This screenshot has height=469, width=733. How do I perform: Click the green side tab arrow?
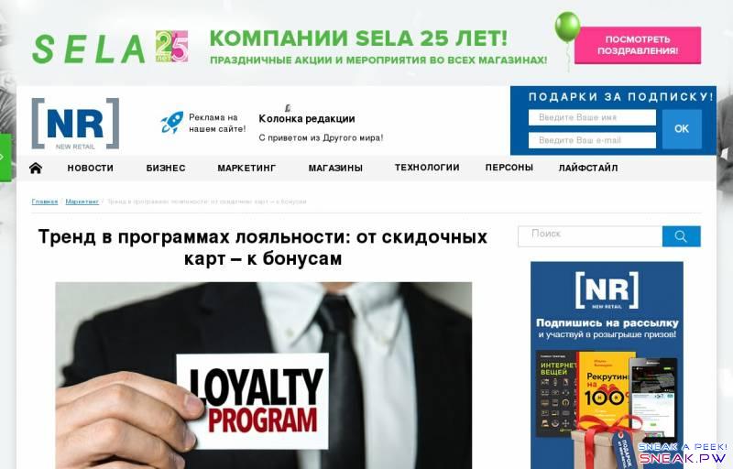tap(5, 158)
